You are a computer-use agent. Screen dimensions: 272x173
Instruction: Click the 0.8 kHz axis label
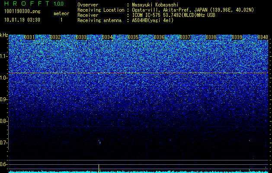3,121
